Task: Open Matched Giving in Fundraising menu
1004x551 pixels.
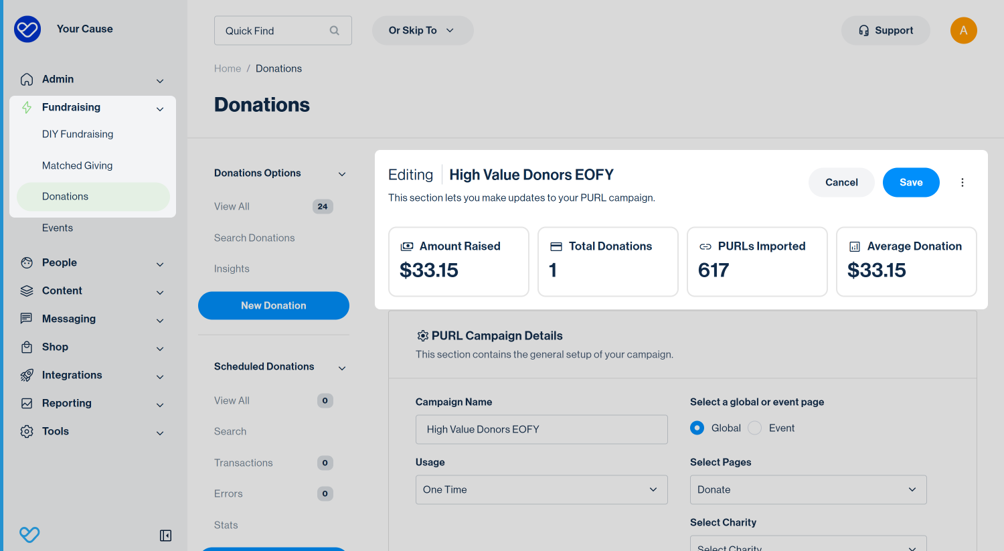Action: tap(78, 165)
